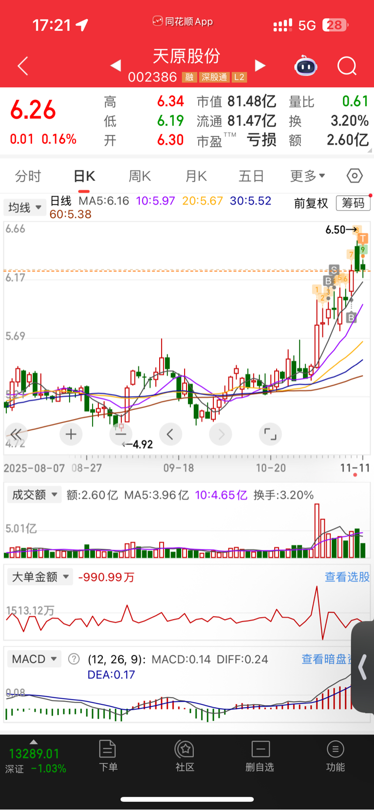
Task: Move chart right with the chevron button
Action: 221,434
